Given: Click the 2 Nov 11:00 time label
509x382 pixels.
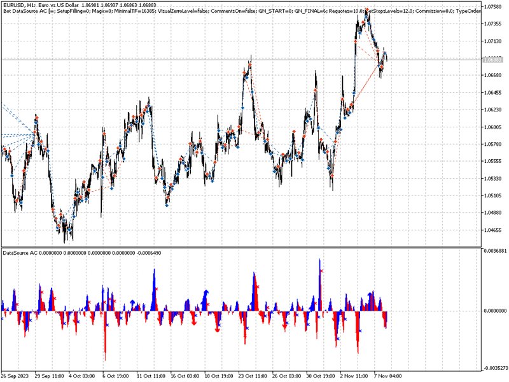Looking at the screenshot, I should click(x=354, y=376).
